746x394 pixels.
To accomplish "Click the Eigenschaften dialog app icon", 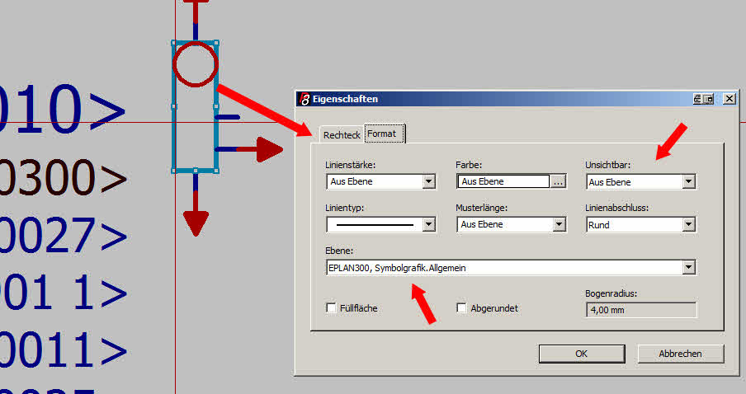I will [304, 99].
